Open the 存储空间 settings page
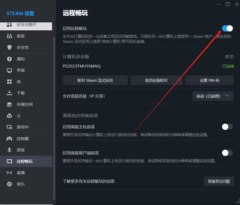 26,104
